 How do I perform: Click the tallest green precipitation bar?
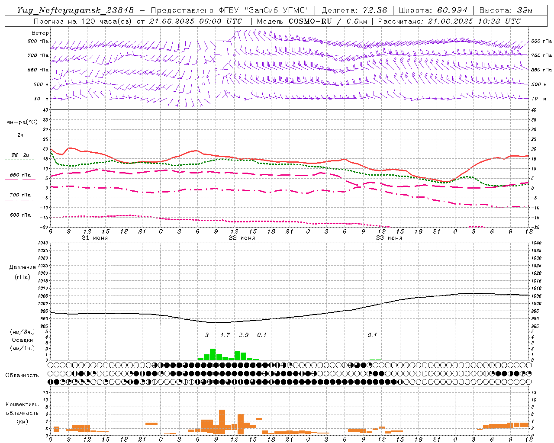[213, 354]
